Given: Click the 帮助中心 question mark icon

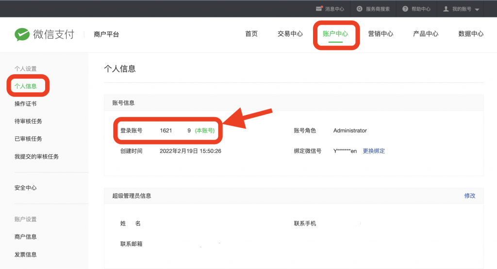Looking at the screenshot, I should point(405,9).
